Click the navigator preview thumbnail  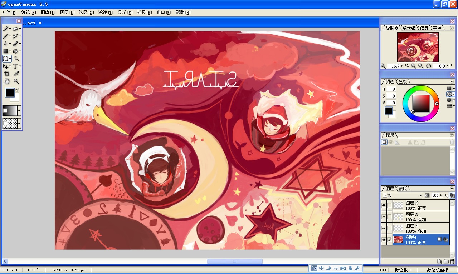pyautogui.click(x=418, y=47)
